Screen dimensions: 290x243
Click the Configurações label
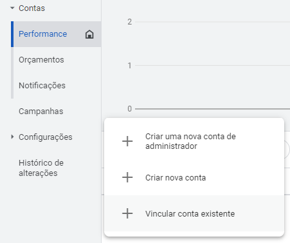pyautogui.click(x=46, y=137)
